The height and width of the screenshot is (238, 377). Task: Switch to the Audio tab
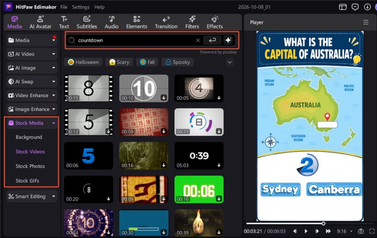(111, 22)
